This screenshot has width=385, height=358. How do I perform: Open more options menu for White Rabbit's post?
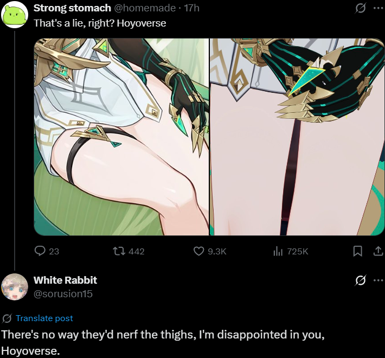(x=378, y=280)
